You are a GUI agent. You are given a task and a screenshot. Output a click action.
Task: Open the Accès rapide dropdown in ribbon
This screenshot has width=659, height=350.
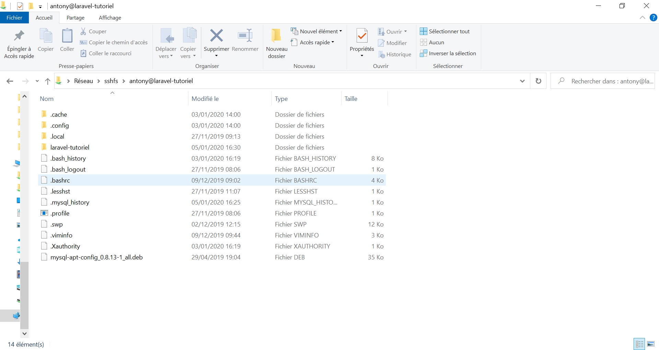pyautogui.click(x=312, y=43)
